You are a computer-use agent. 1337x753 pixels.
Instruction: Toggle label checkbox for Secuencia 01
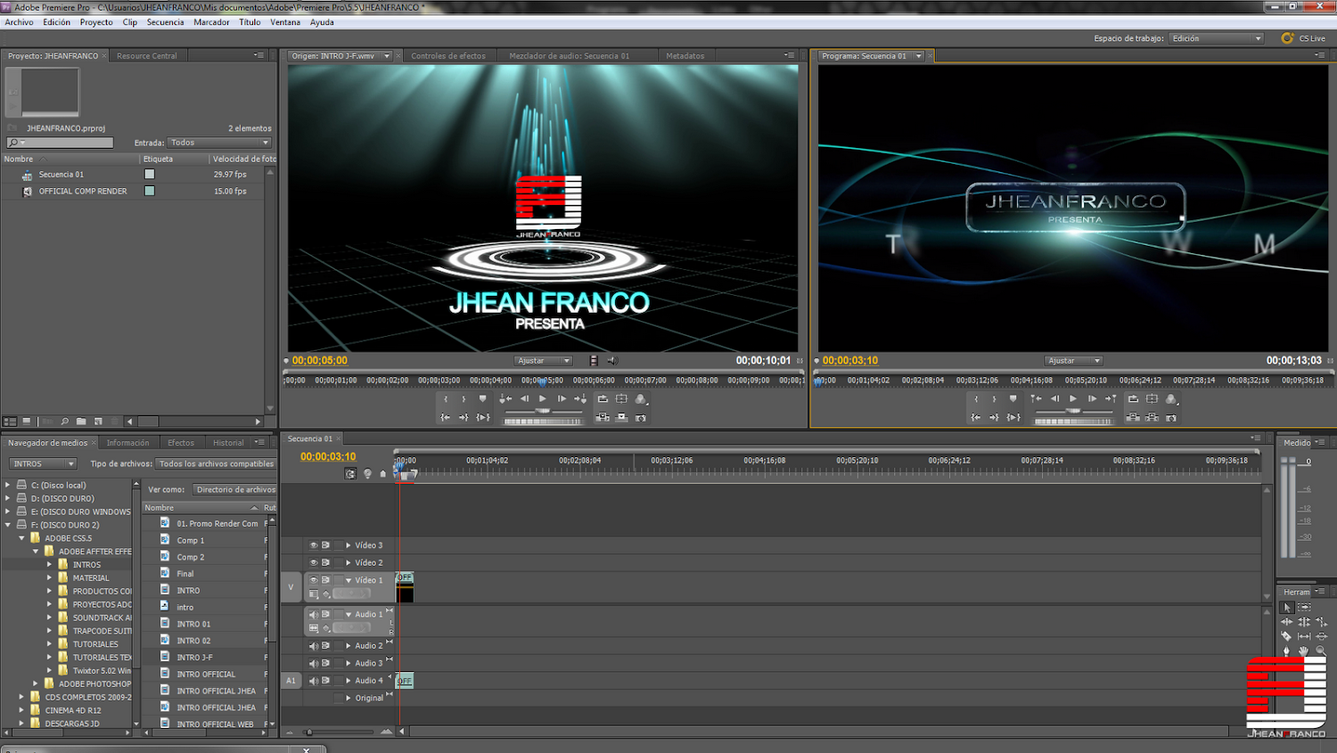pyautogui.click(x=149, y=175)
